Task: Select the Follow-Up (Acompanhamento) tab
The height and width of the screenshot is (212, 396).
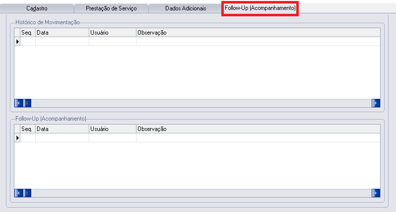Action: (x=260, y=8)
